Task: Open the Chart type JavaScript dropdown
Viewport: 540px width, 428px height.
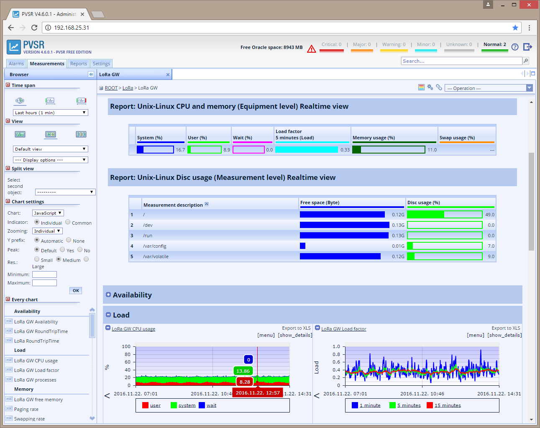Action: click(48, 213)
